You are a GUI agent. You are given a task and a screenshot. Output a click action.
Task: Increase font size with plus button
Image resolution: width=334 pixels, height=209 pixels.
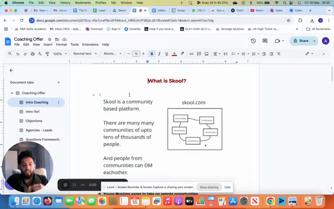coord(144,54)
